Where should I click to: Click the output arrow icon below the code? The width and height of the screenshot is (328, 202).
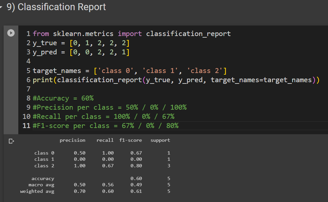[11, 141]
